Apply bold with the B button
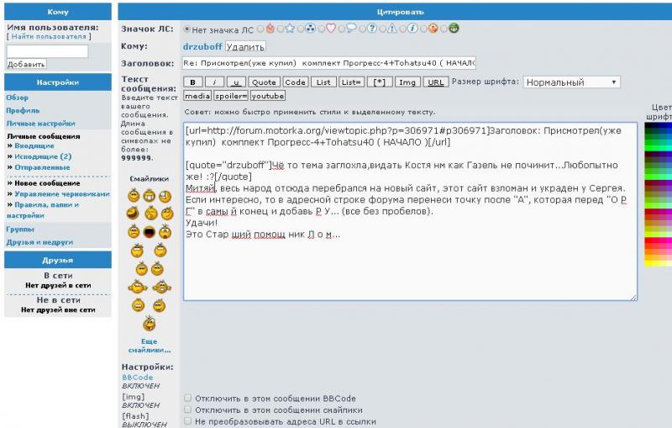 (x=193, y=82)
